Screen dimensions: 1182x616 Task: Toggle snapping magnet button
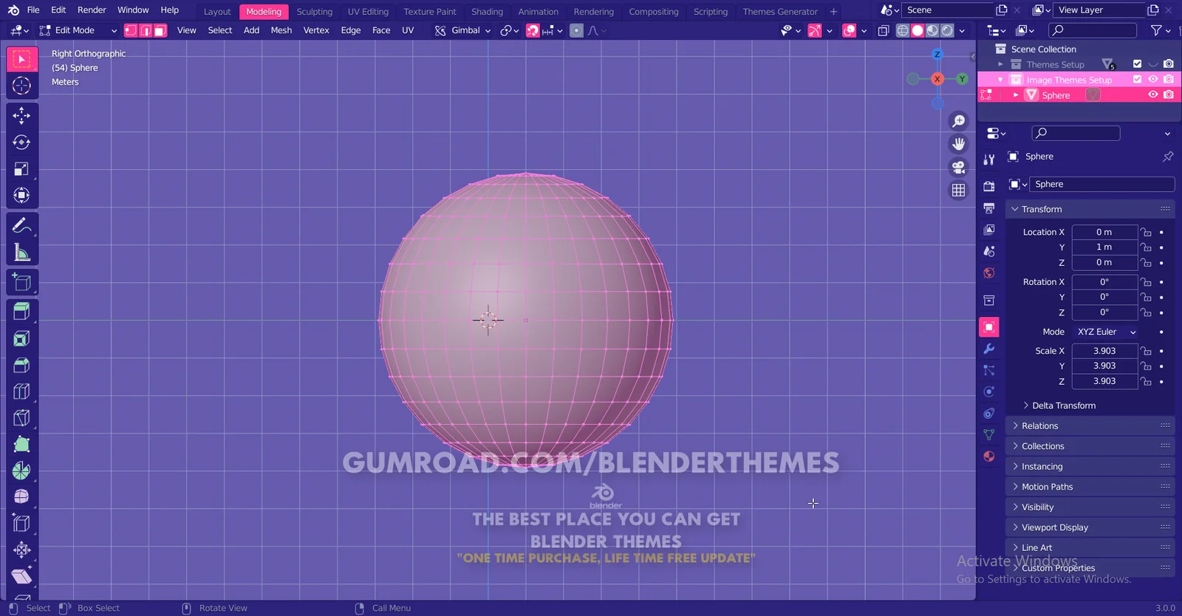(533, 30)
